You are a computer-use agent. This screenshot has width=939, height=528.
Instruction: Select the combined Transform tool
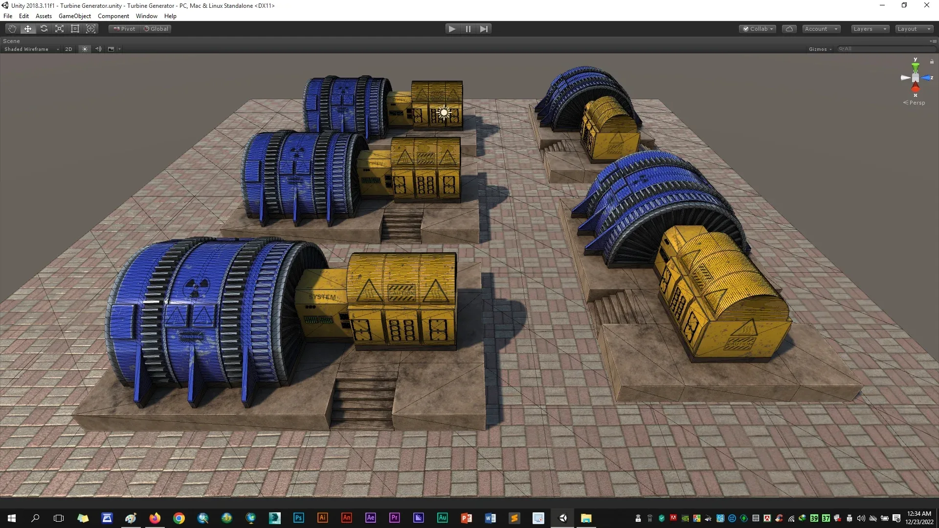tap(90, 29)
